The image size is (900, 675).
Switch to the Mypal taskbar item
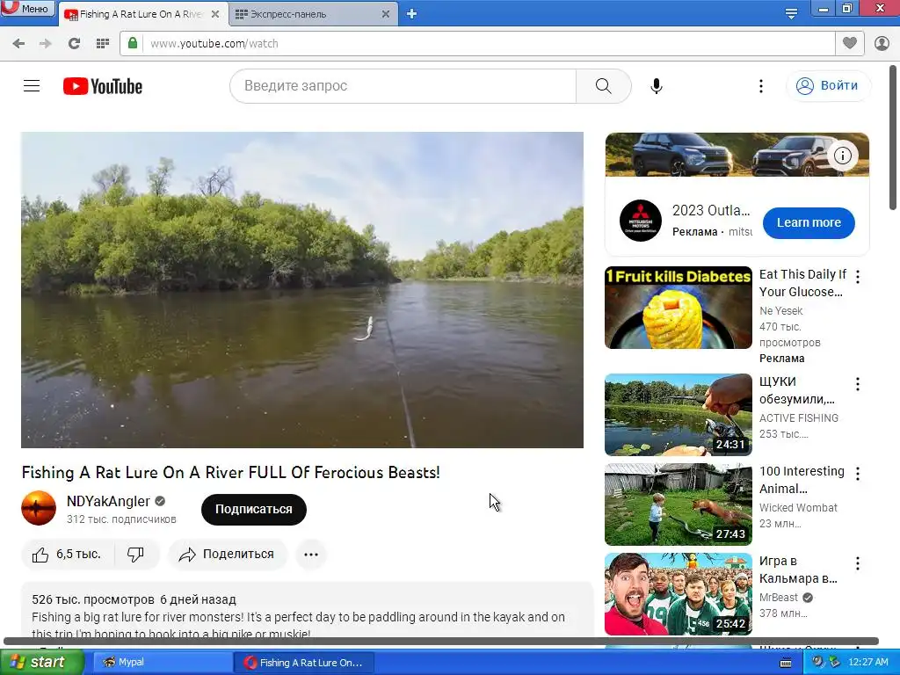coord(162,662)
